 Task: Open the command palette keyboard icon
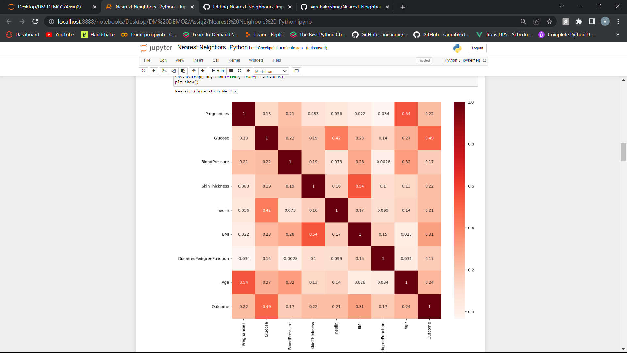click(x=297, y=71)
